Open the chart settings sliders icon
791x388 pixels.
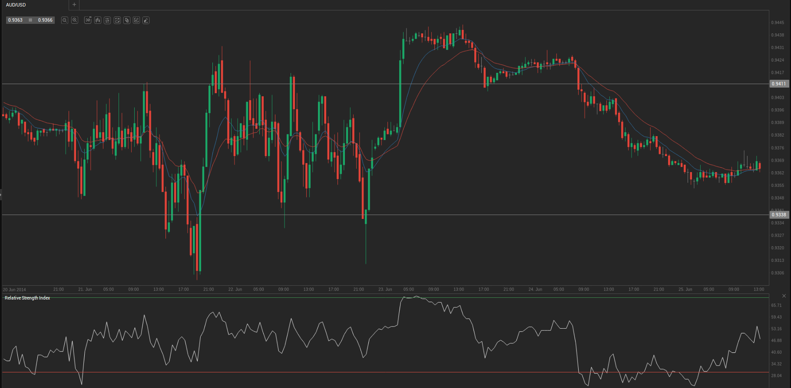(107, 20)
